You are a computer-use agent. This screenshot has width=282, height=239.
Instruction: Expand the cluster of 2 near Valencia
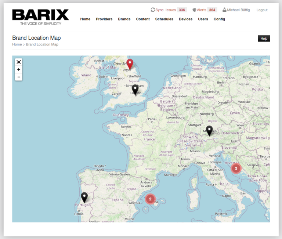point(150,199)
